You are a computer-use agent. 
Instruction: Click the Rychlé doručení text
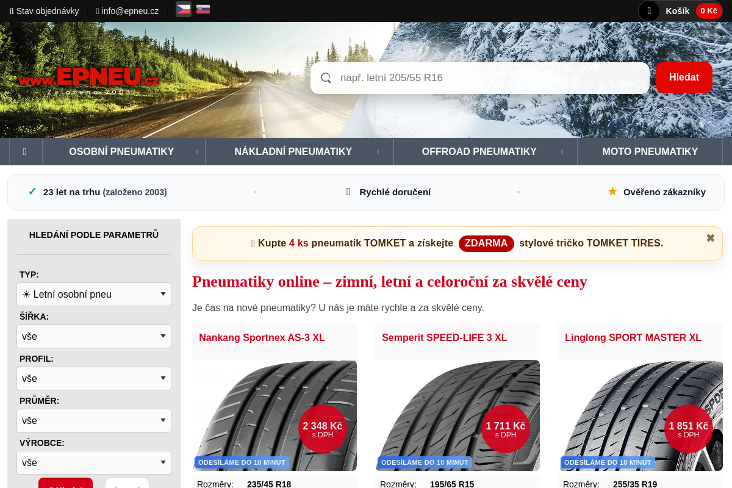[395, 192]
